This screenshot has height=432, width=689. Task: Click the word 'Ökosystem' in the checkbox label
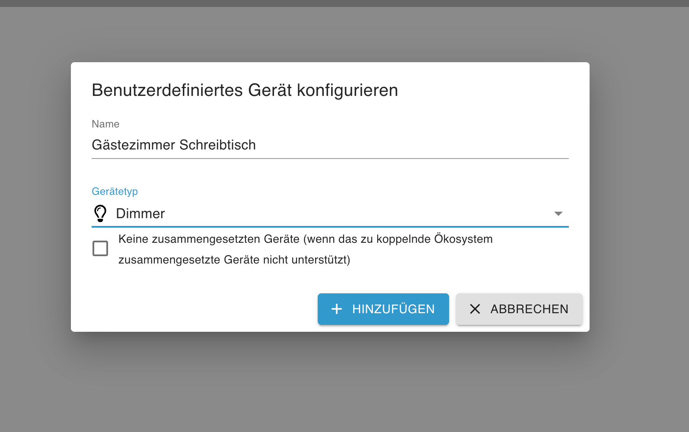463,239
